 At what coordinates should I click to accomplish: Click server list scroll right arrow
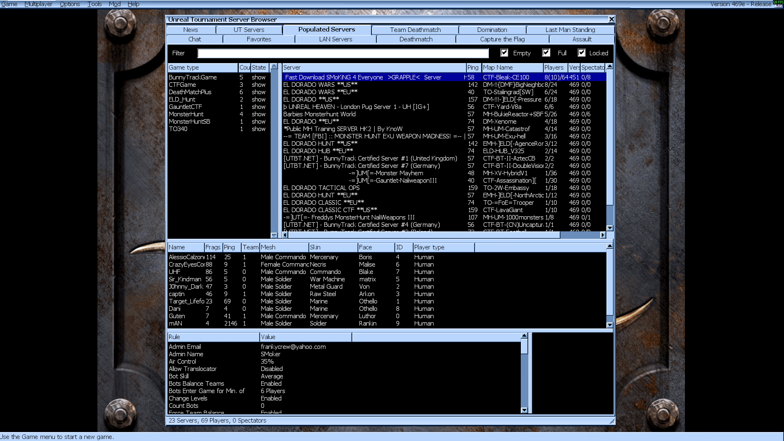(603, 235)
